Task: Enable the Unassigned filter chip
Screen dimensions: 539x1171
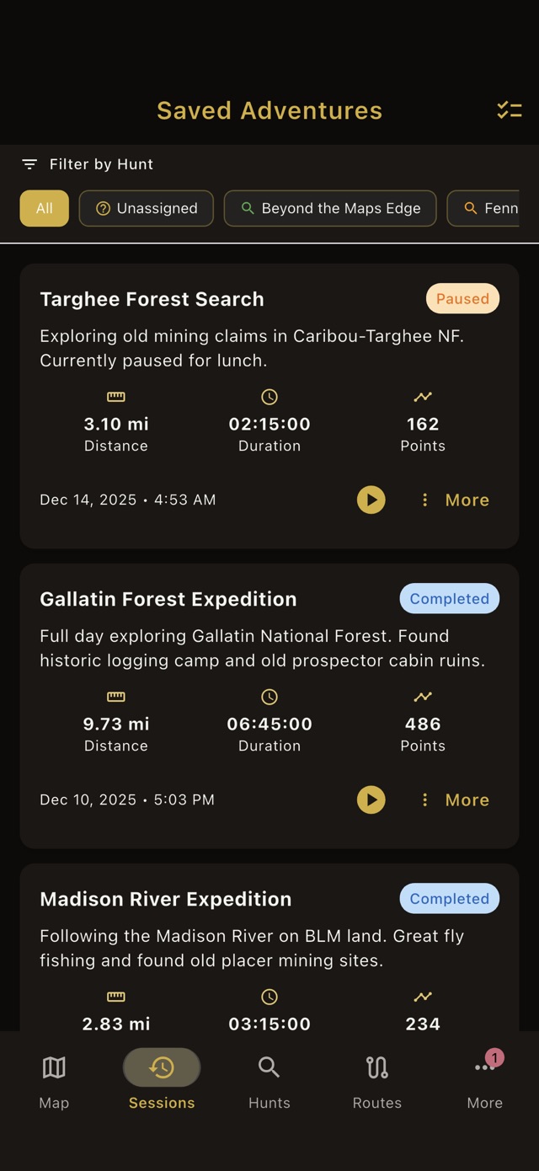Action: [x=146, y=208]
